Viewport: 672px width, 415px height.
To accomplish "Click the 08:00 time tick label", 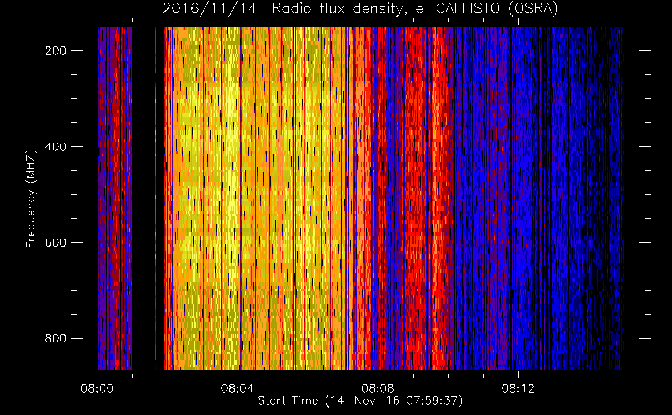I will 97,388.
